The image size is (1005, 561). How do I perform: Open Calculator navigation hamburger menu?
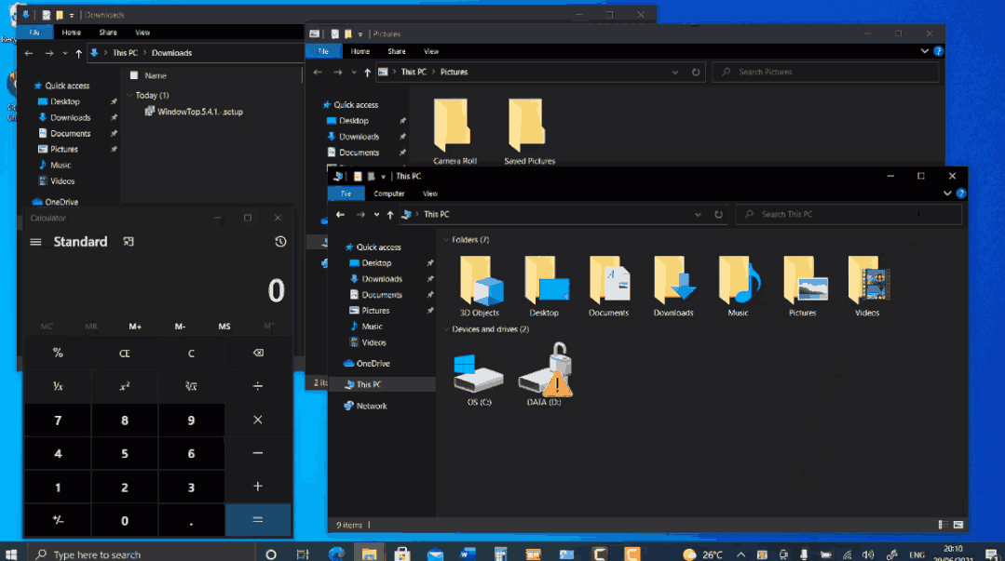click(36, 242)
